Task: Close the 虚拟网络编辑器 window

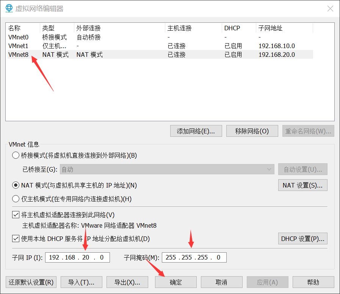Action: [x=330, y=8]
